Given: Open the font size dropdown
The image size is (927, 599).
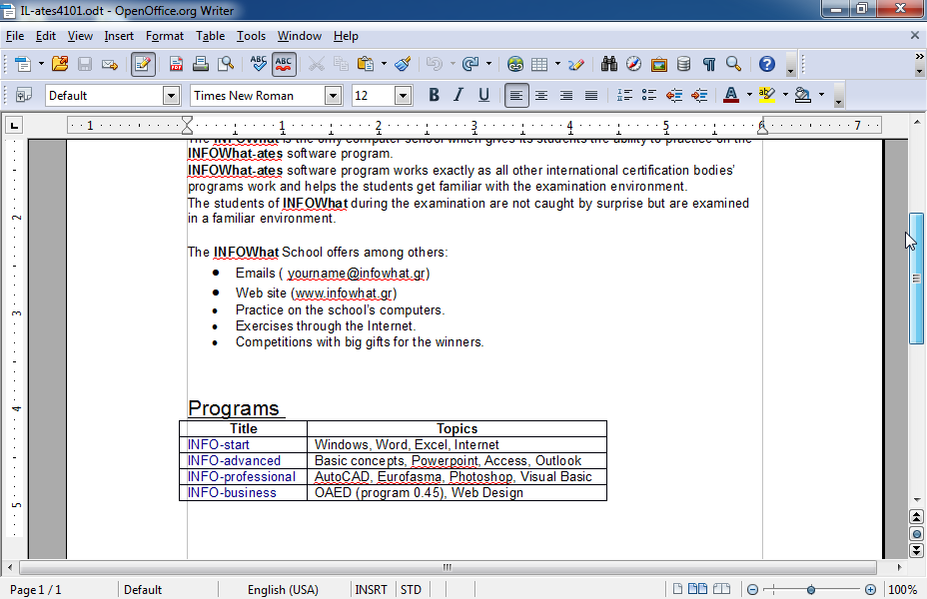Looking at the screenshot, I should 402,95.
